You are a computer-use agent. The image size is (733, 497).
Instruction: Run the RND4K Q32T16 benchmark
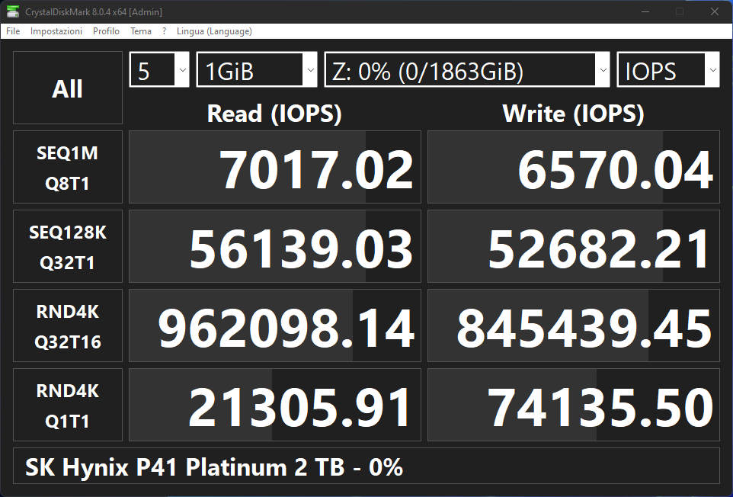[x=67, y=325]
